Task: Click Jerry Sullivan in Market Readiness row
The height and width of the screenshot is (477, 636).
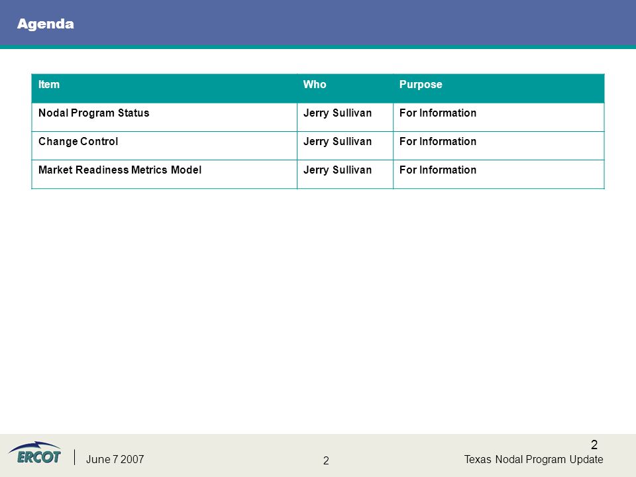Action: [337, 170]
